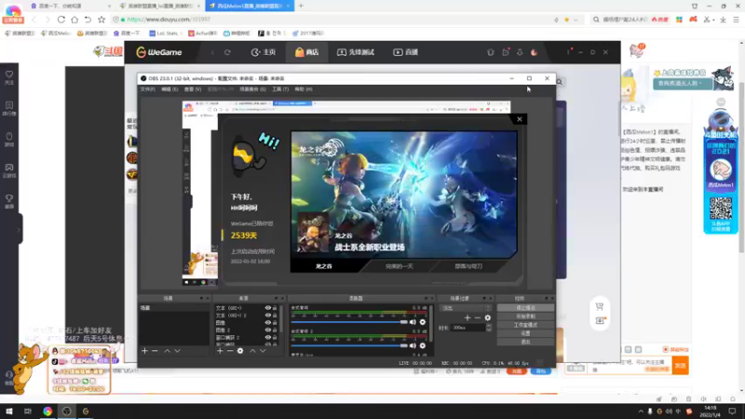Viewport: 745px width, 419px height.
Task: Open OBS 文件 menu
Action: click(147, 89)
